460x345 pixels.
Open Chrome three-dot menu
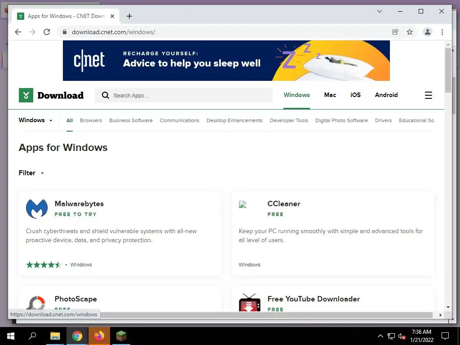pyautogui.click(x=442, y=32)
